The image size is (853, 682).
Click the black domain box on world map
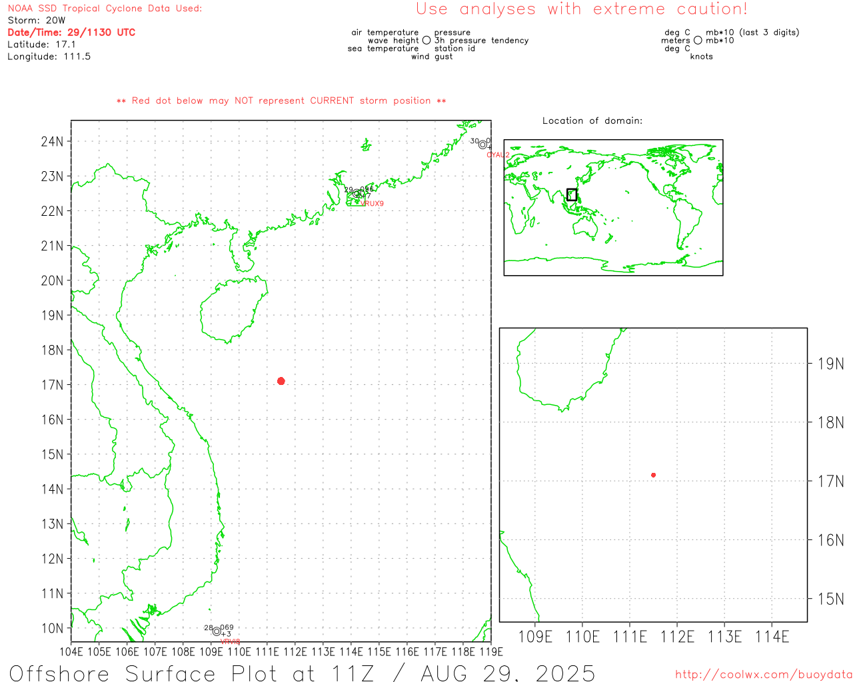[x=572, y=194]
